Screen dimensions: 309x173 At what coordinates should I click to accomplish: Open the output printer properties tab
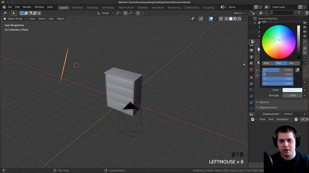251,51
